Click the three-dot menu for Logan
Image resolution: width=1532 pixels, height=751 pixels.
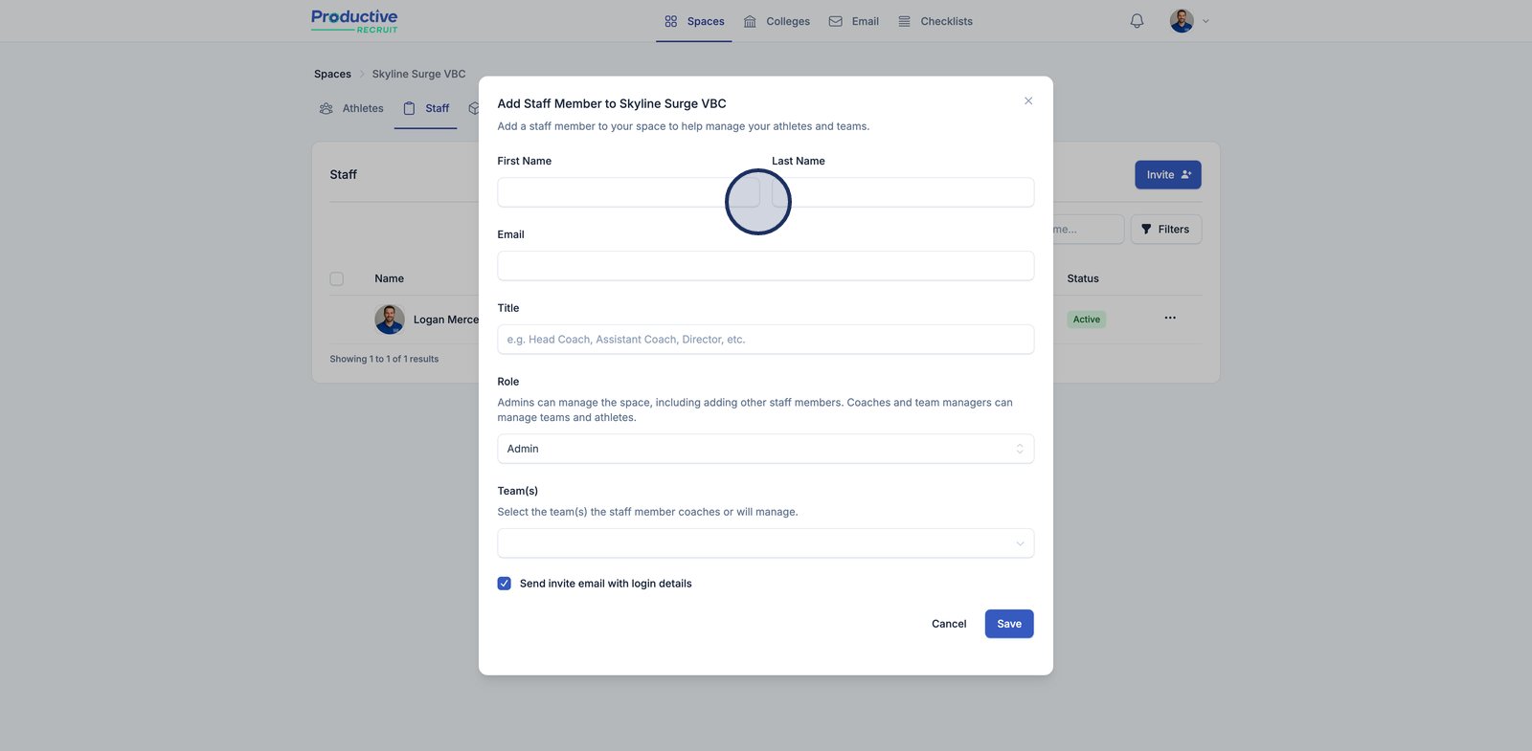pos(1170,318)
